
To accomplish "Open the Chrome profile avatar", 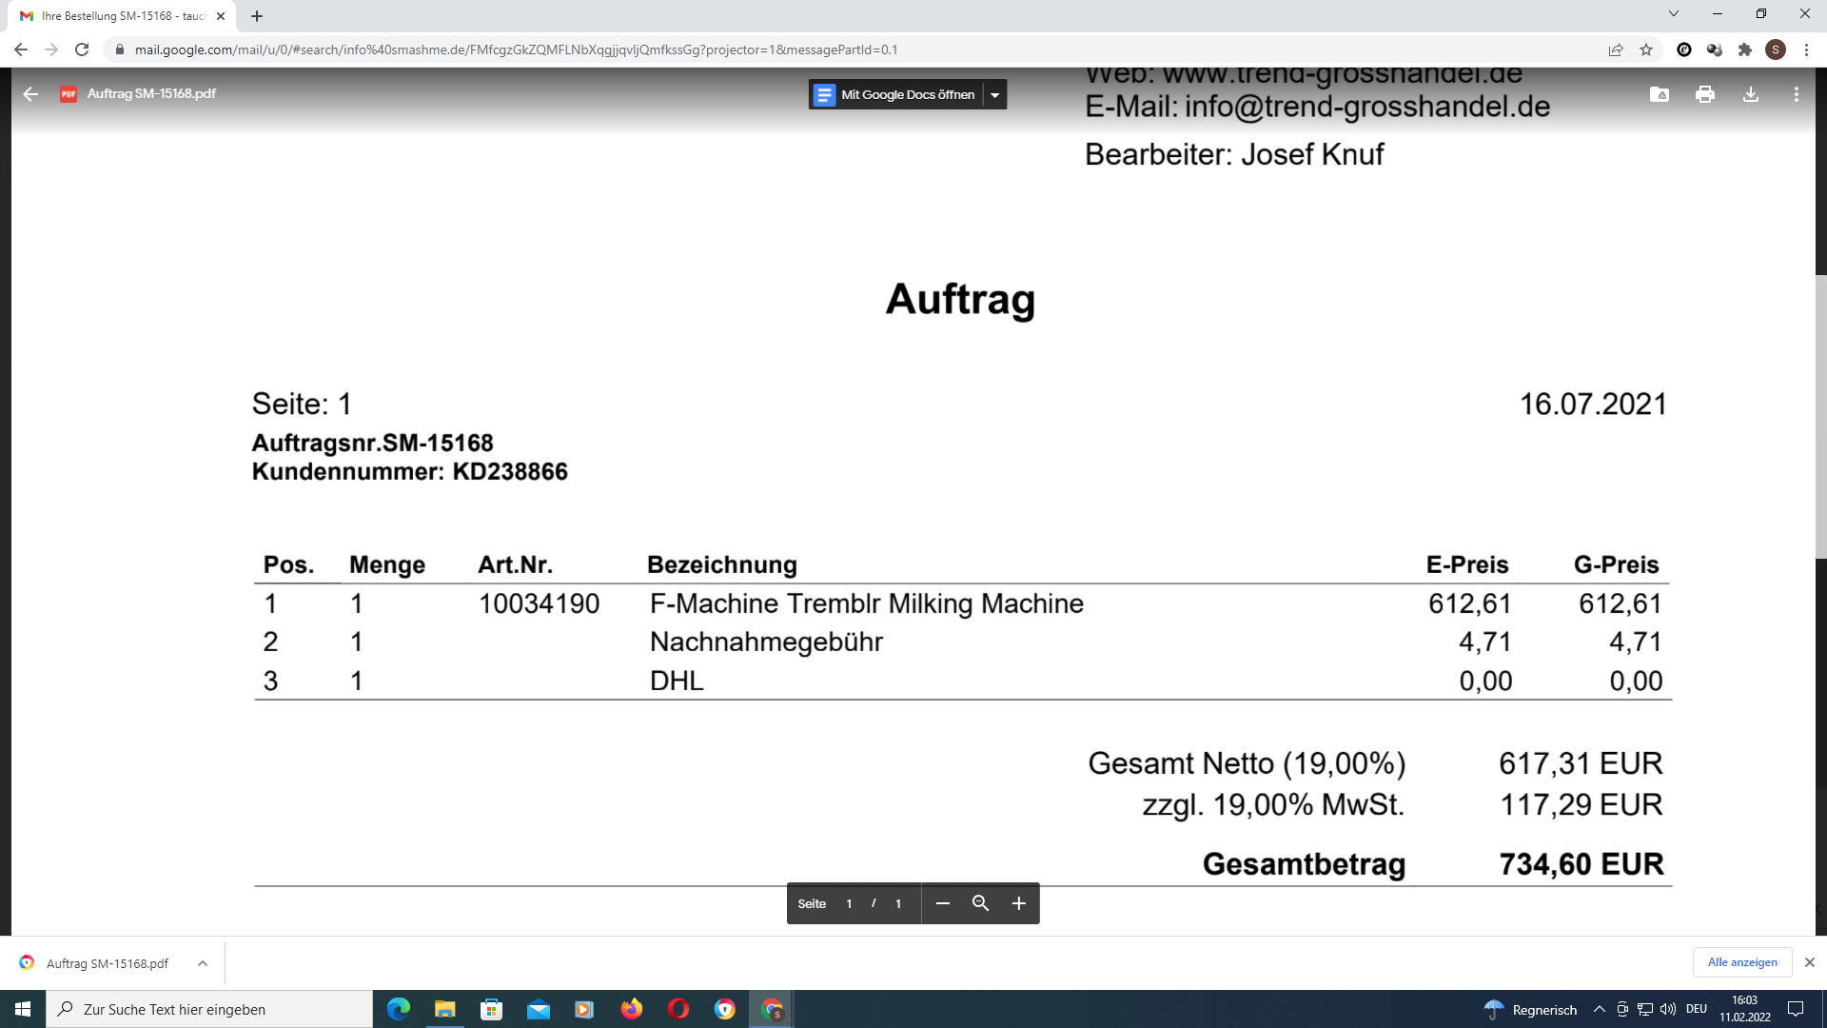I will [x=1776, y=49].
